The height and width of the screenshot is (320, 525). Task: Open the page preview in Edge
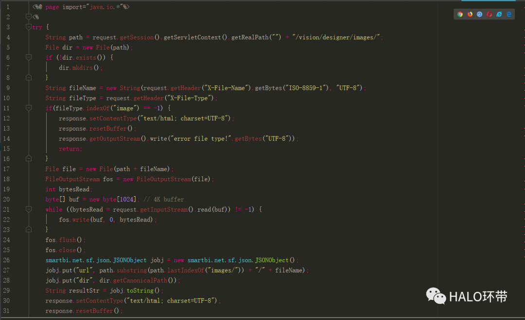509,15
